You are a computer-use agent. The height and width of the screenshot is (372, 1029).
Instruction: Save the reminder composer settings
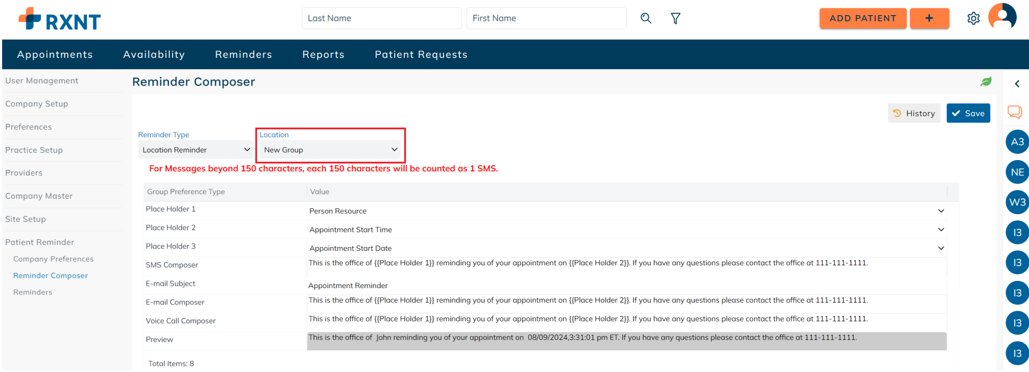(968, 113)
